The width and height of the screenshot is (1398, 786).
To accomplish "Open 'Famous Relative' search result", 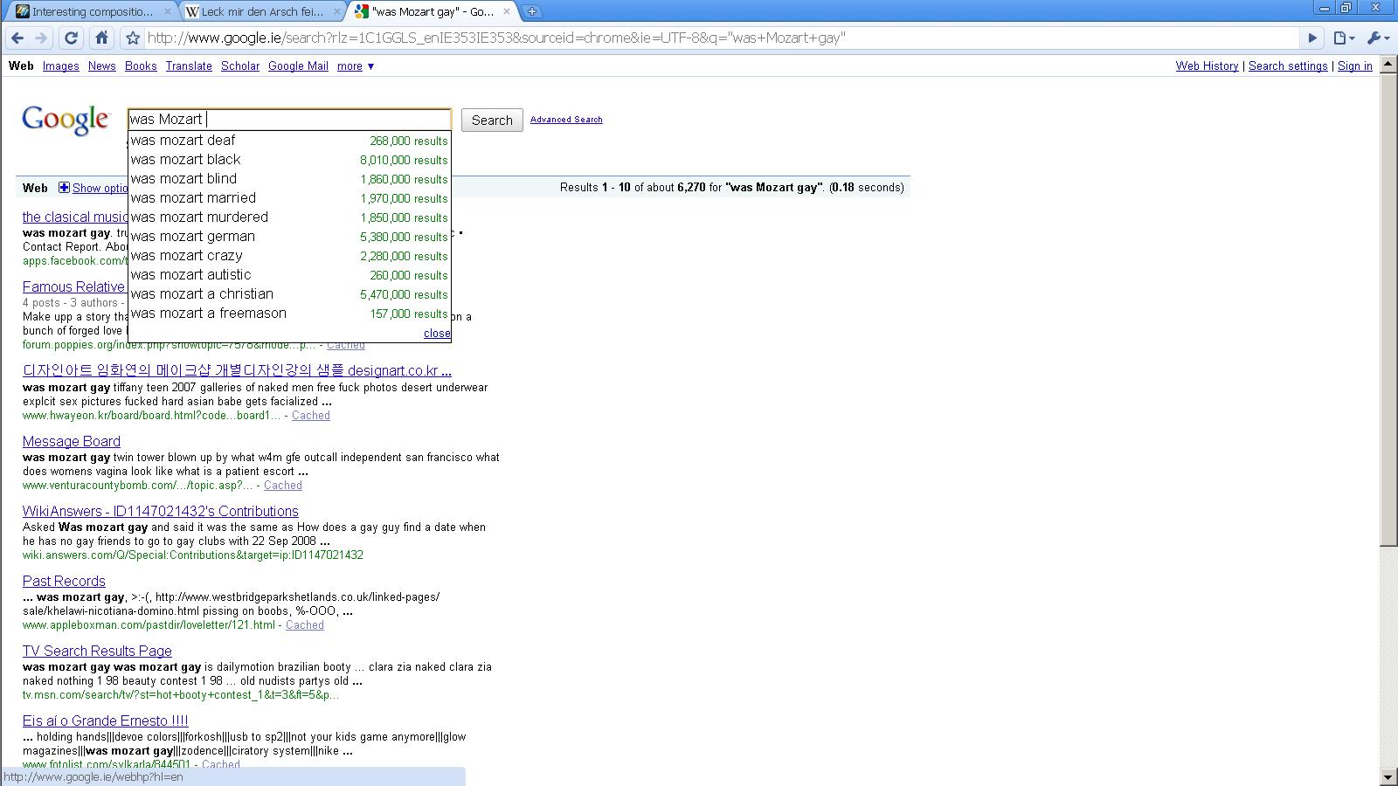I will coord(74,286).
